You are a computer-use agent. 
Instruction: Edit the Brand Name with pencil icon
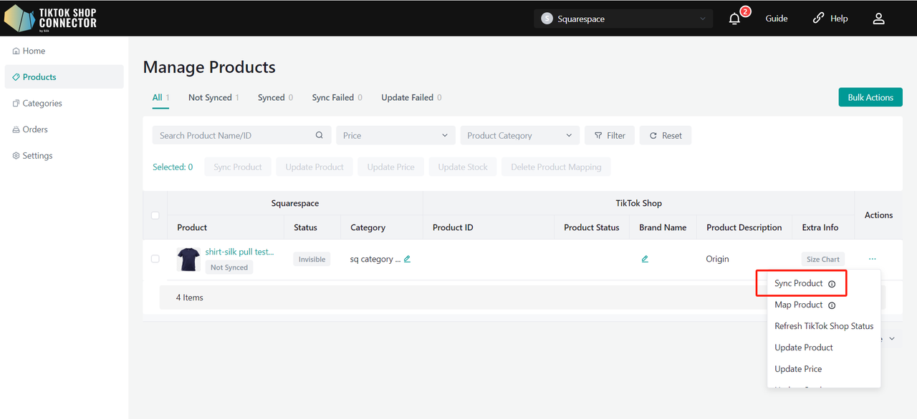645,259
